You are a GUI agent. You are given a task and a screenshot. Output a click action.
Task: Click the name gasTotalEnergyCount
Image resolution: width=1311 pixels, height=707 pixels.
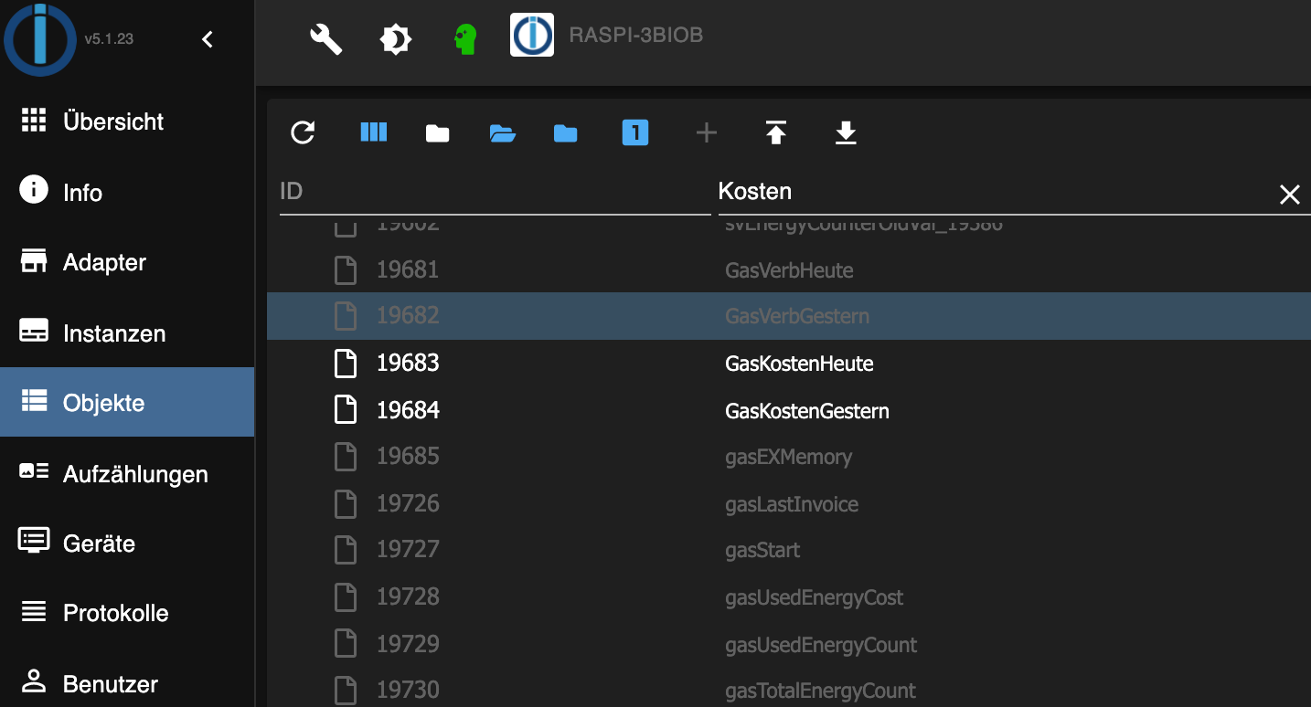[820, 691]
